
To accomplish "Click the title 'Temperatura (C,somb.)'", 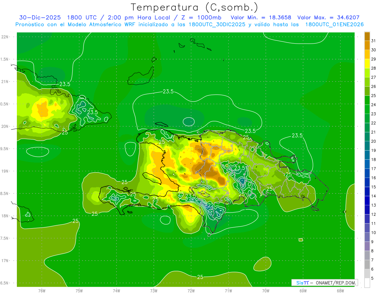I will coord(194,7).
